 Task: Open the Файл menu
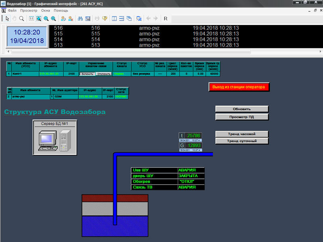[x=12, y=10]
